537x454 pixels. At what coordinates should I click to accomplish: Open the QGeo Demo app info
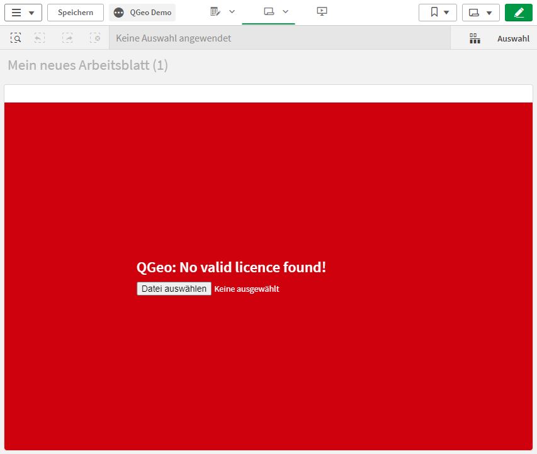pos(142,13)
